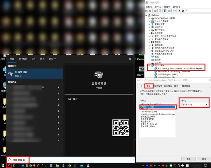
Task: Open the Properties toolbar icon
Action: (x=160, y=11)
